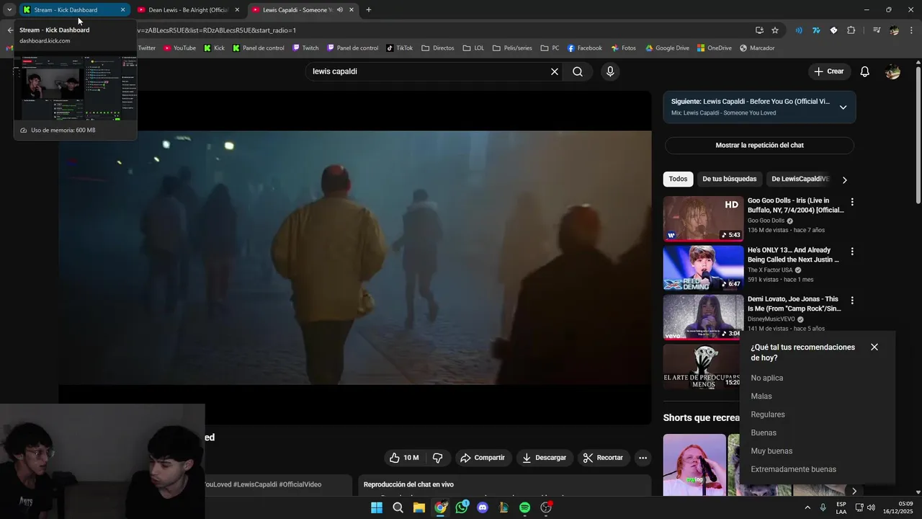Click the YouTube search magnifier button
The width and height of the screenshot is (922, 519).
pos(578,71)
